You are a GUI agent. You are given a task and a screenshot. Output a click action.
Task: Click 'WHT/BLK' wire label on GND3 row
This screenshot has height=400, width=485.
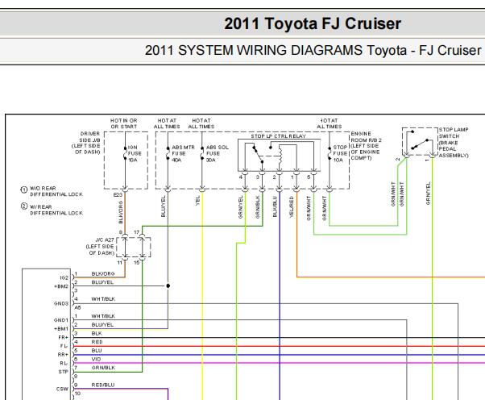[103, 299]
